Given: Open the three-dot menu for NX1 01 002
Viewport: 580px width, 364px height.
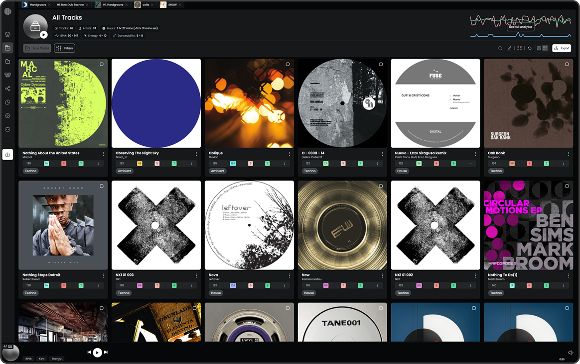Looking at the screenshot, I should click(x=475, y=276).
